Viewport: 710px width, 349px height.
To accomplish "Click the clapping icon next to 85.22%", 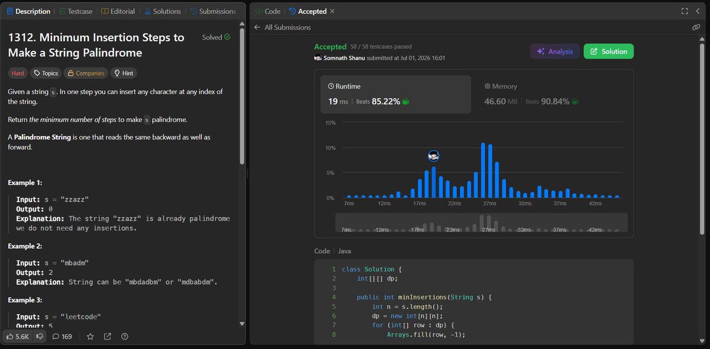I will pyautogui.click(x=405, y=102).
